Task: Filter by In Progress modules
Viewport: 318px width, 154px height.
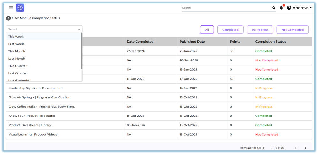Action: (x=260, y=30)
